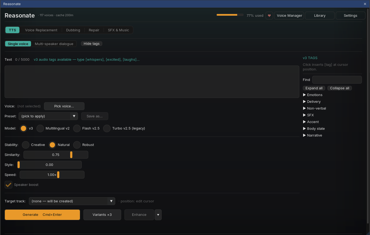Expand the SFX tag group

(308, 115)
